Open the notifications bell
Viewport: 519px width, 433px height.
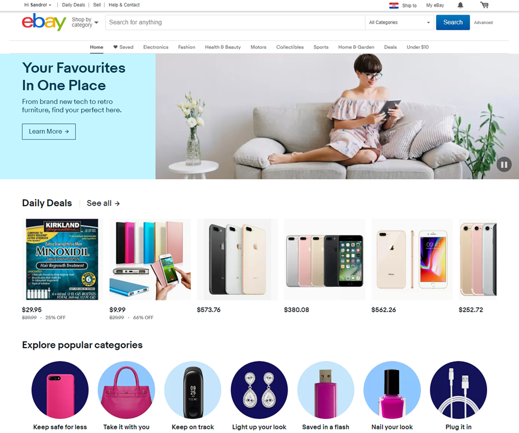[x=461, y=5]
